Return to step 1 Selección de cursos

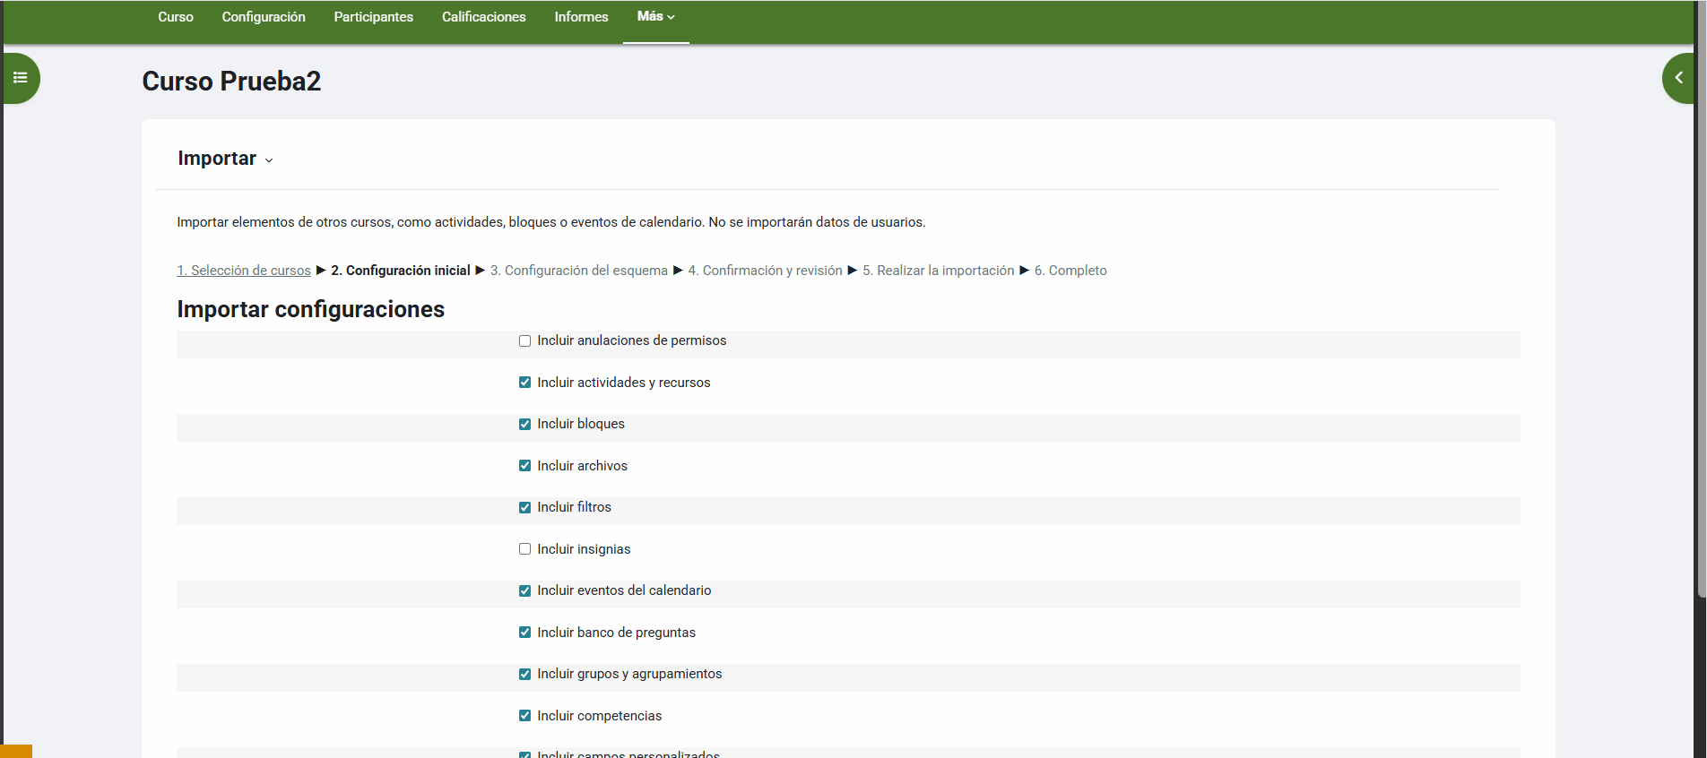click(244, 271)
